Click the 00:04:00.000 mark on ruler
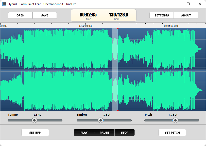This screenshot has height=146, width=206. [171, 26]
